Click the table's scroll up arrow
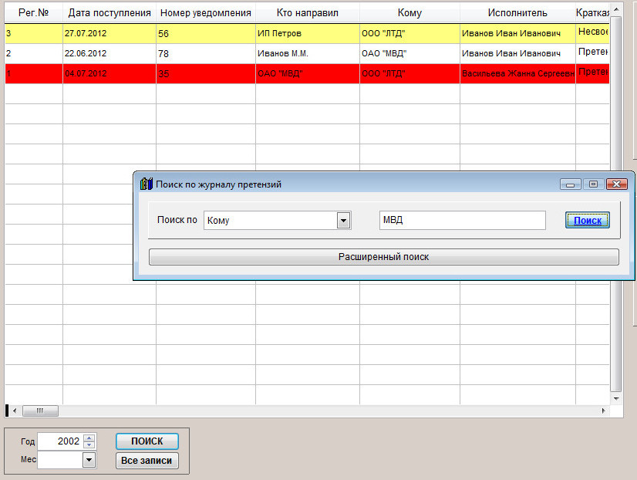637x480 pixels. [x=616, y=9]
